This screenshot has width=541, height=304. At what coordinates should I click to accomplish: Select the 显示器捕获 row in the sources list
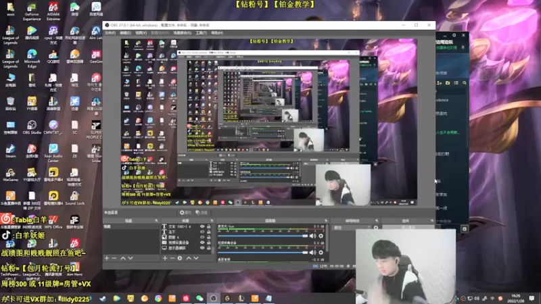point(187,248)
